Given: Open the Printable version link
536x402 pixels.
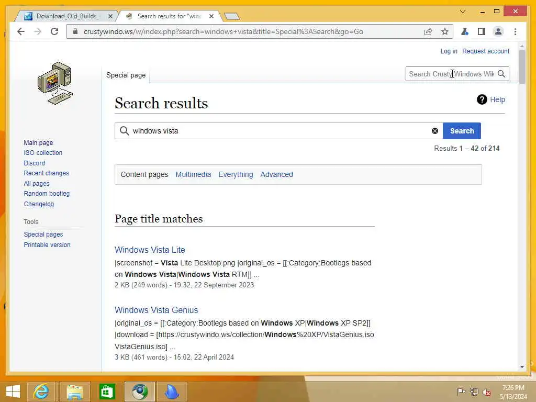Looking at the screenshot, I should [x=47, y=245].
